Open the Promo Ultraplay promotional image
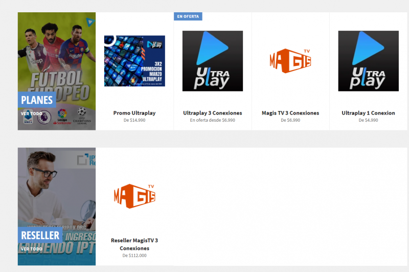This screenshot has height=272, width=409. [x=134, y=61]
